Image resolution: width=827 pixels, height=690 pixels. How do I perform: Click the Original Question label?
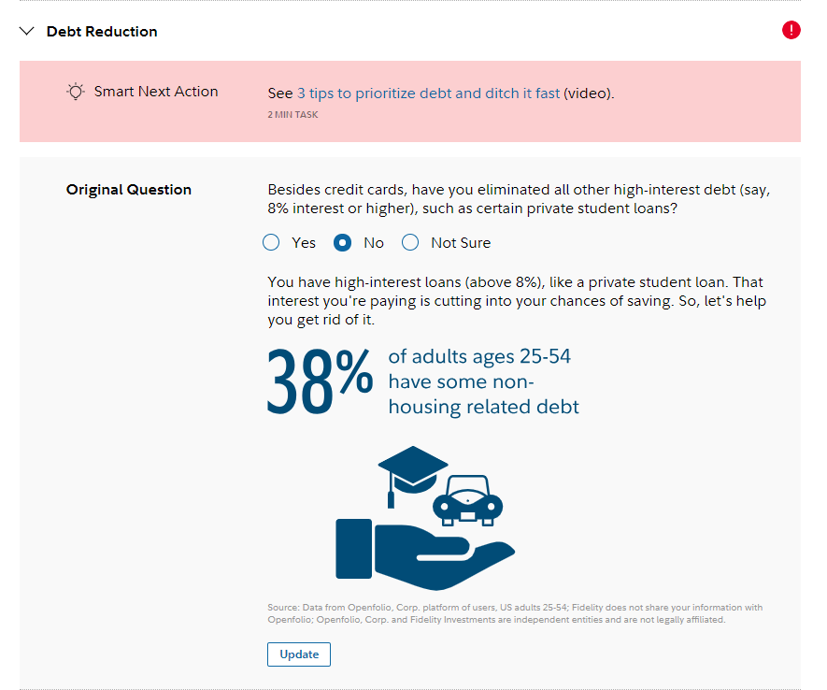[128, 190]
